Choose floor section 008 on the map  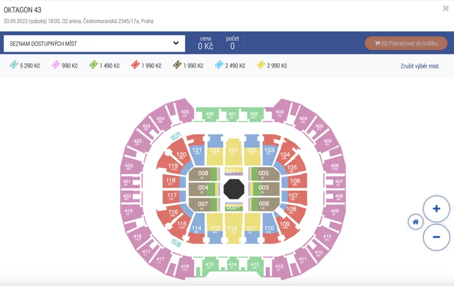[203, 174]
